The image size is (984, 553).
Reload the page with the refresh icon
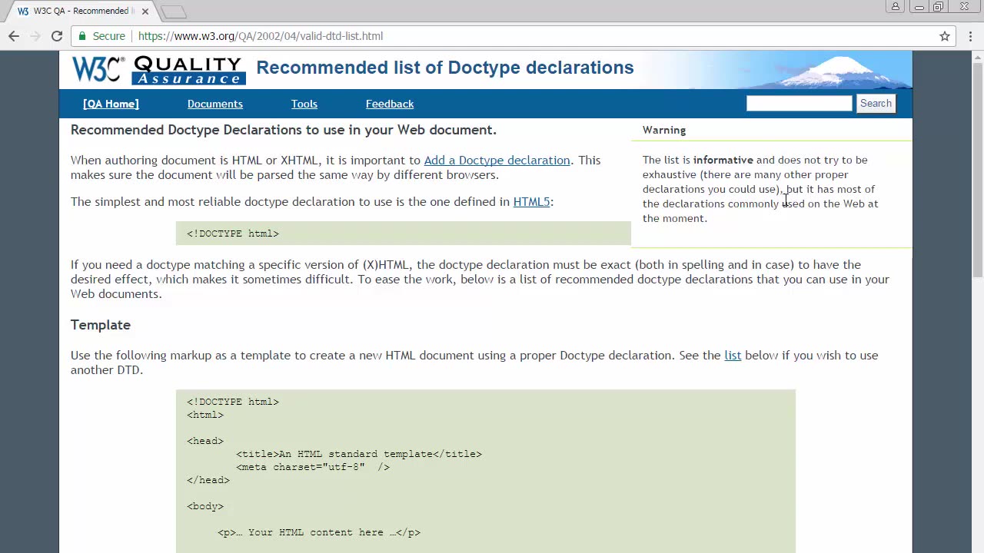(57, 36)
